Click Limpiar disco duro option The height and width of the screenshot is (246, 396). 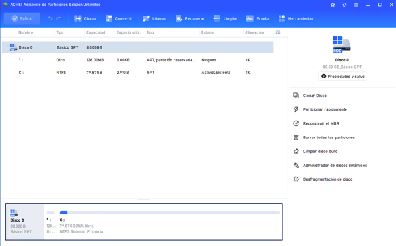[x=320, y=152]
